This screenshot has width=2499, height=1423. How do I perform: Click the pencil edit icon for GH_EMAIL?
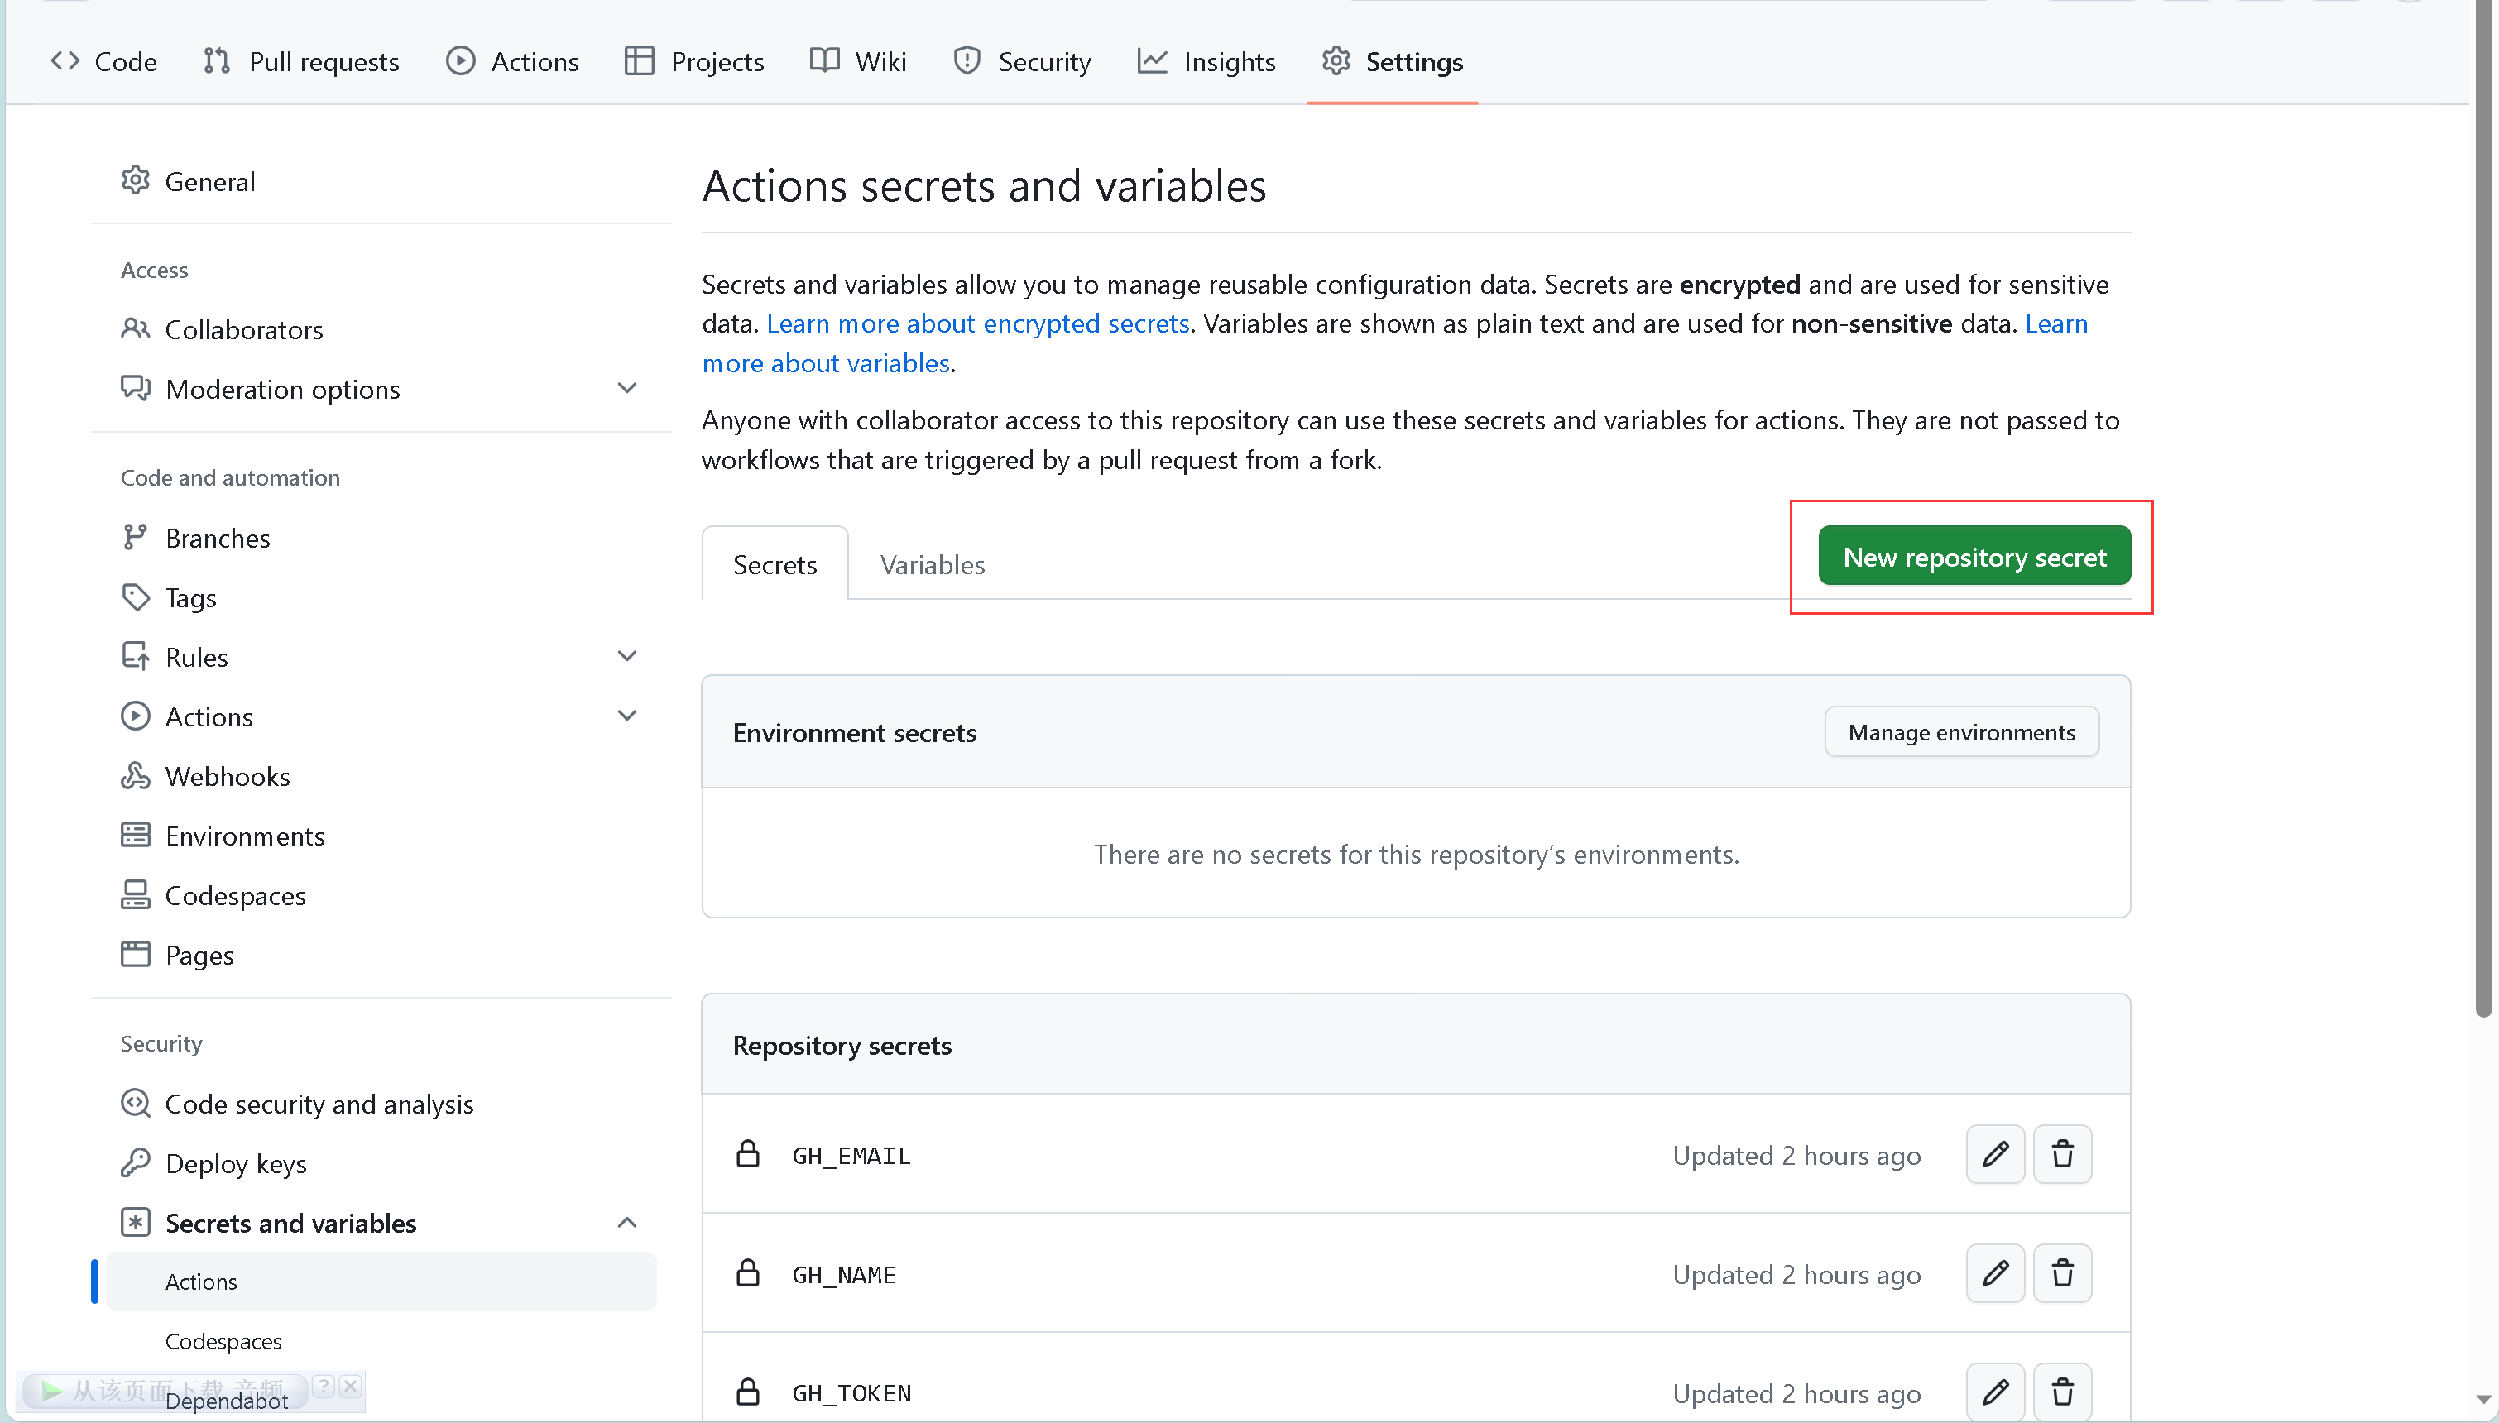pyautogui.click(x=1995, y=1154)
